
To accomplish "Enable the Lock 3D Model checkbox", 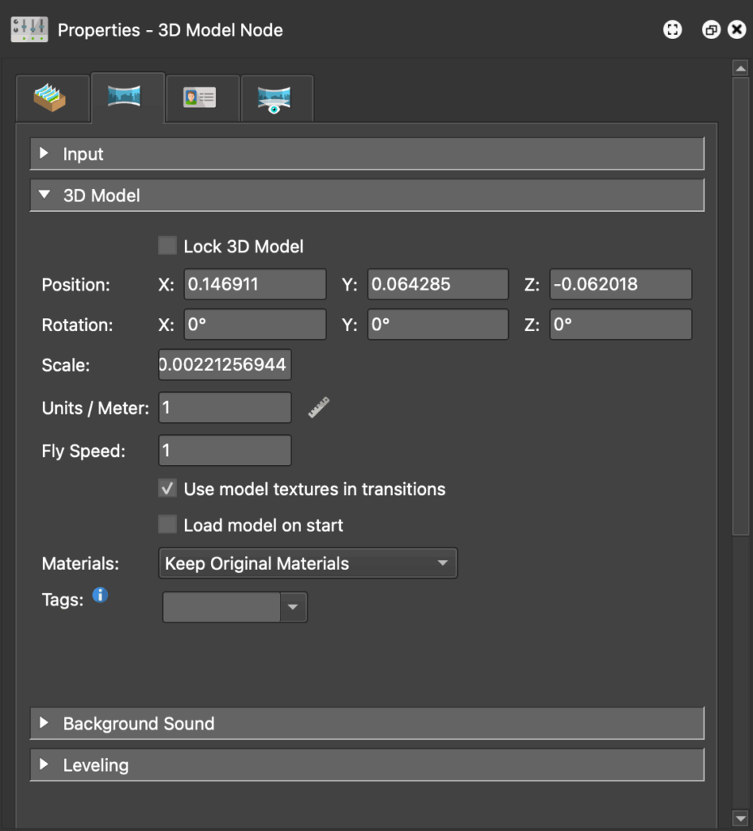I will 168,246.
